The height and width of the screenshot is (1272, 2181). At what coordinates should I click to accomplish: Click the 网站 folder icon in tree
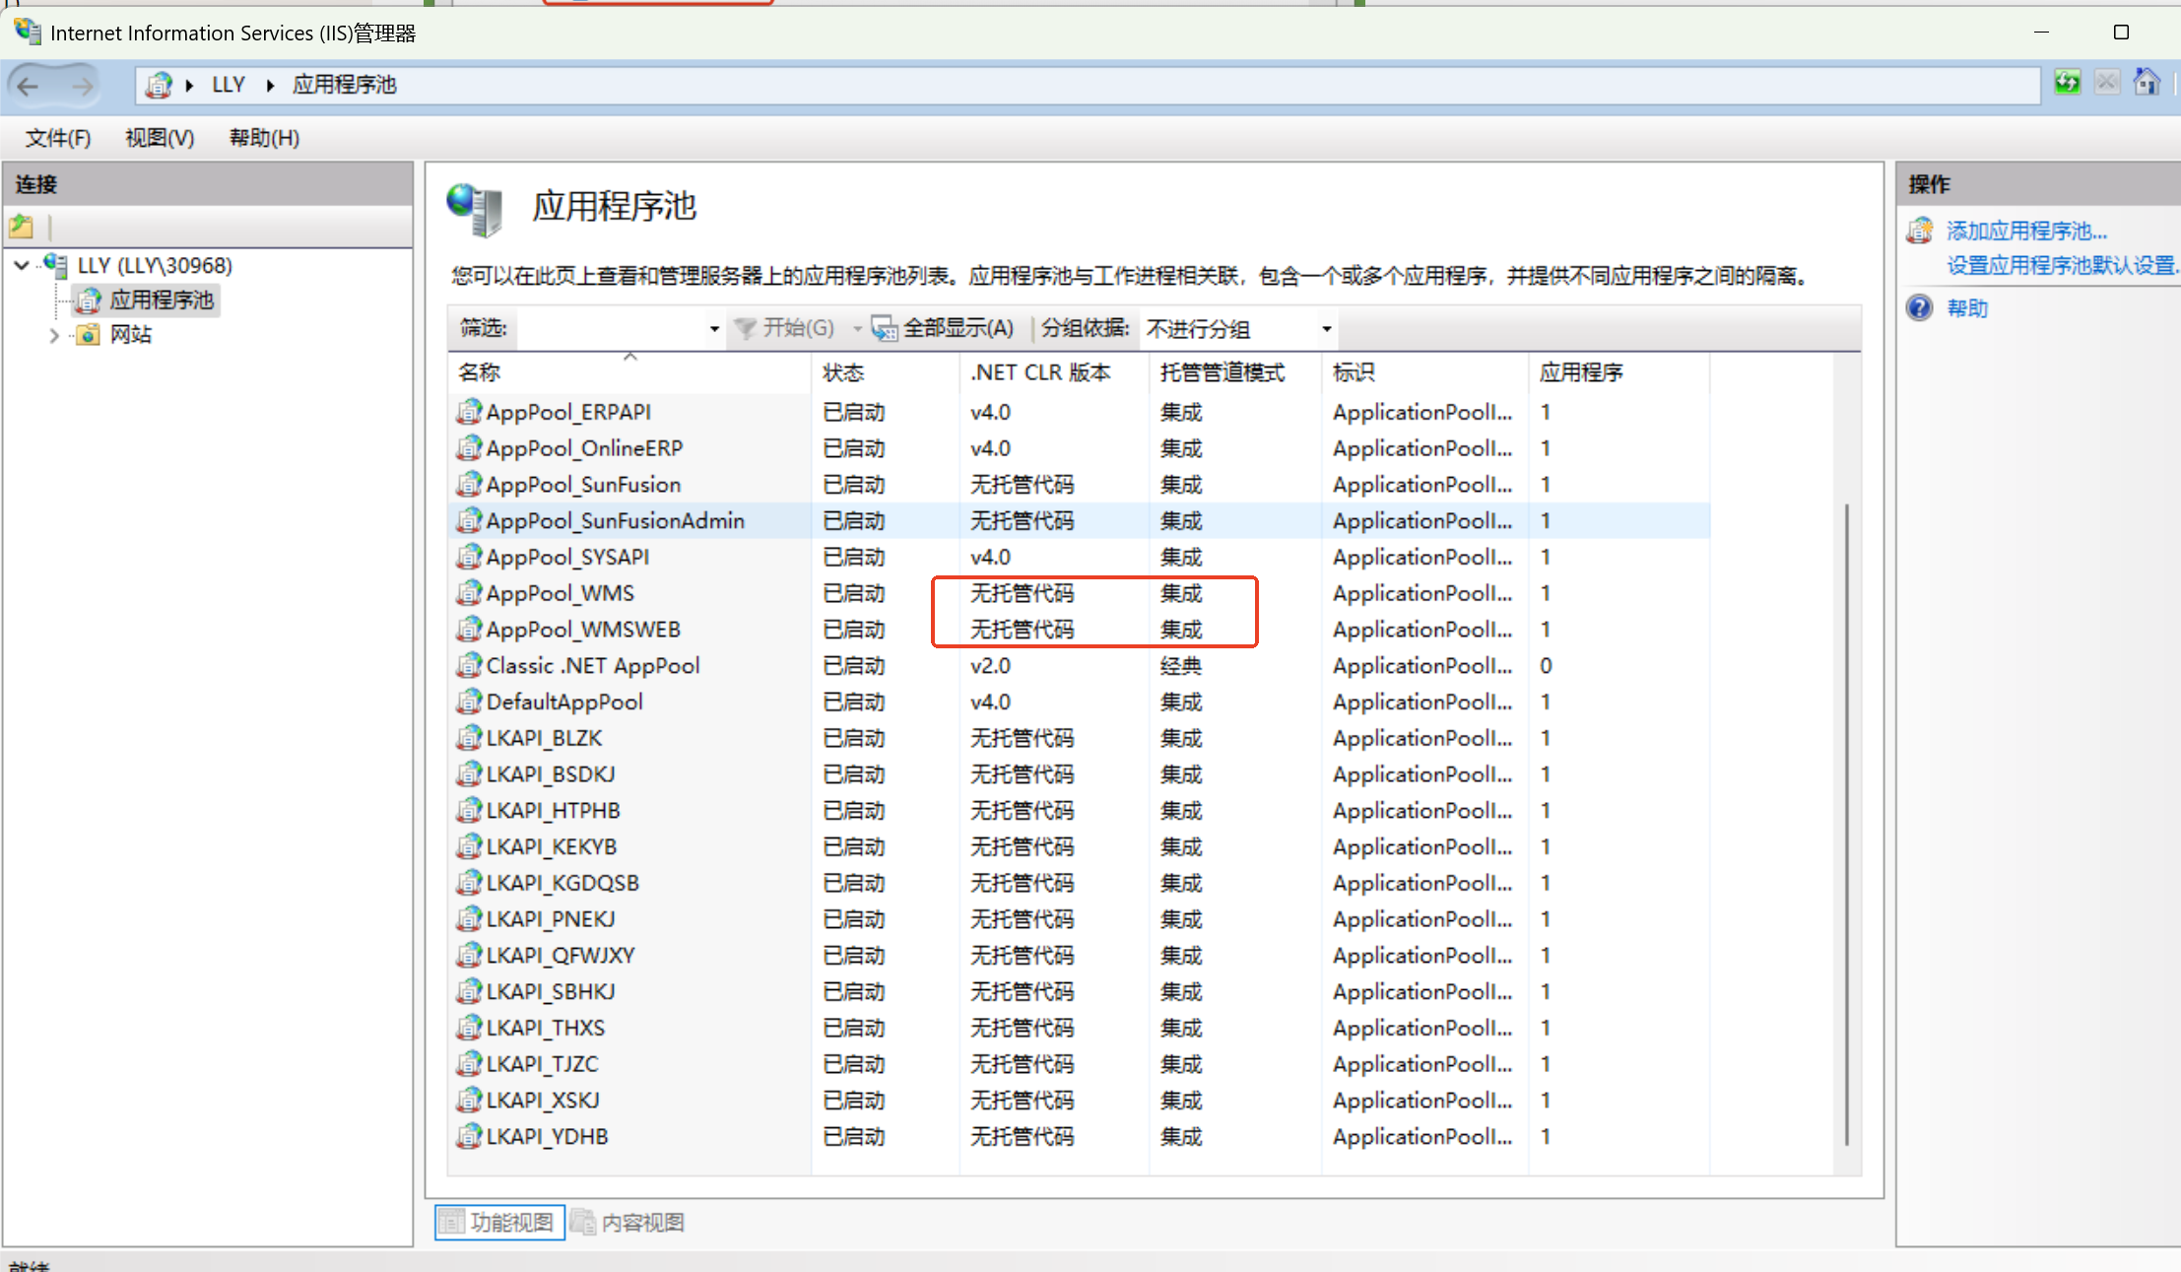click(x=88, y=335)
